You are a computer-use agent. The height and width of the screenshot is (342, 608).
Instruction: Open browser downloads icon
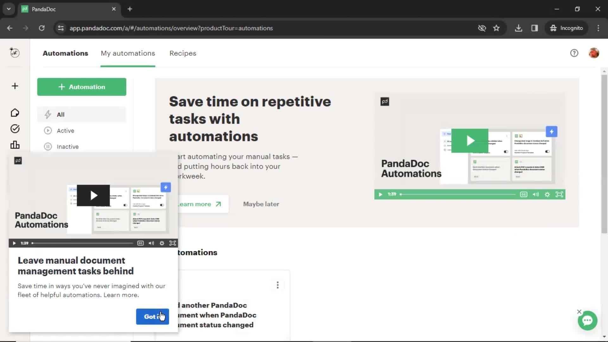tap(518, 28)
